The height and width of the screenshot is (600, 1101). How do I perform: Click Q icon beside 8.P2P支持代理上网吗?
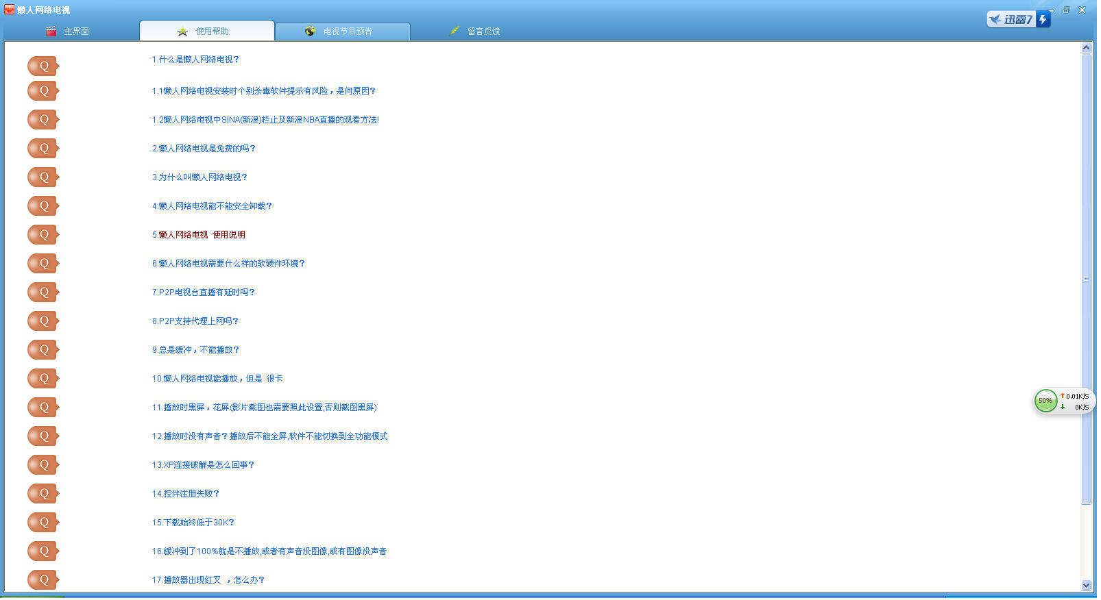click(x=43, y=321)
